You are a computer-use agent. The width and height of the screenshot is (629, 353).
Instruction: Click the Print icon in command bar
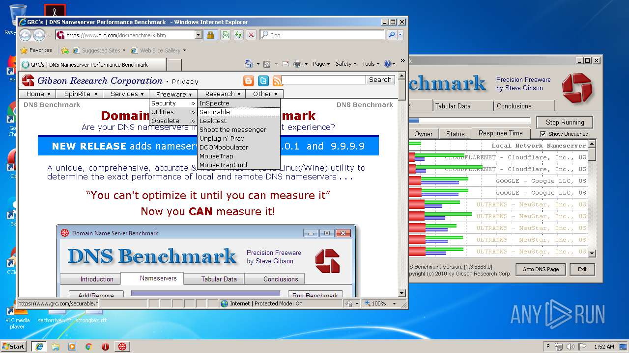coord(297,64)
